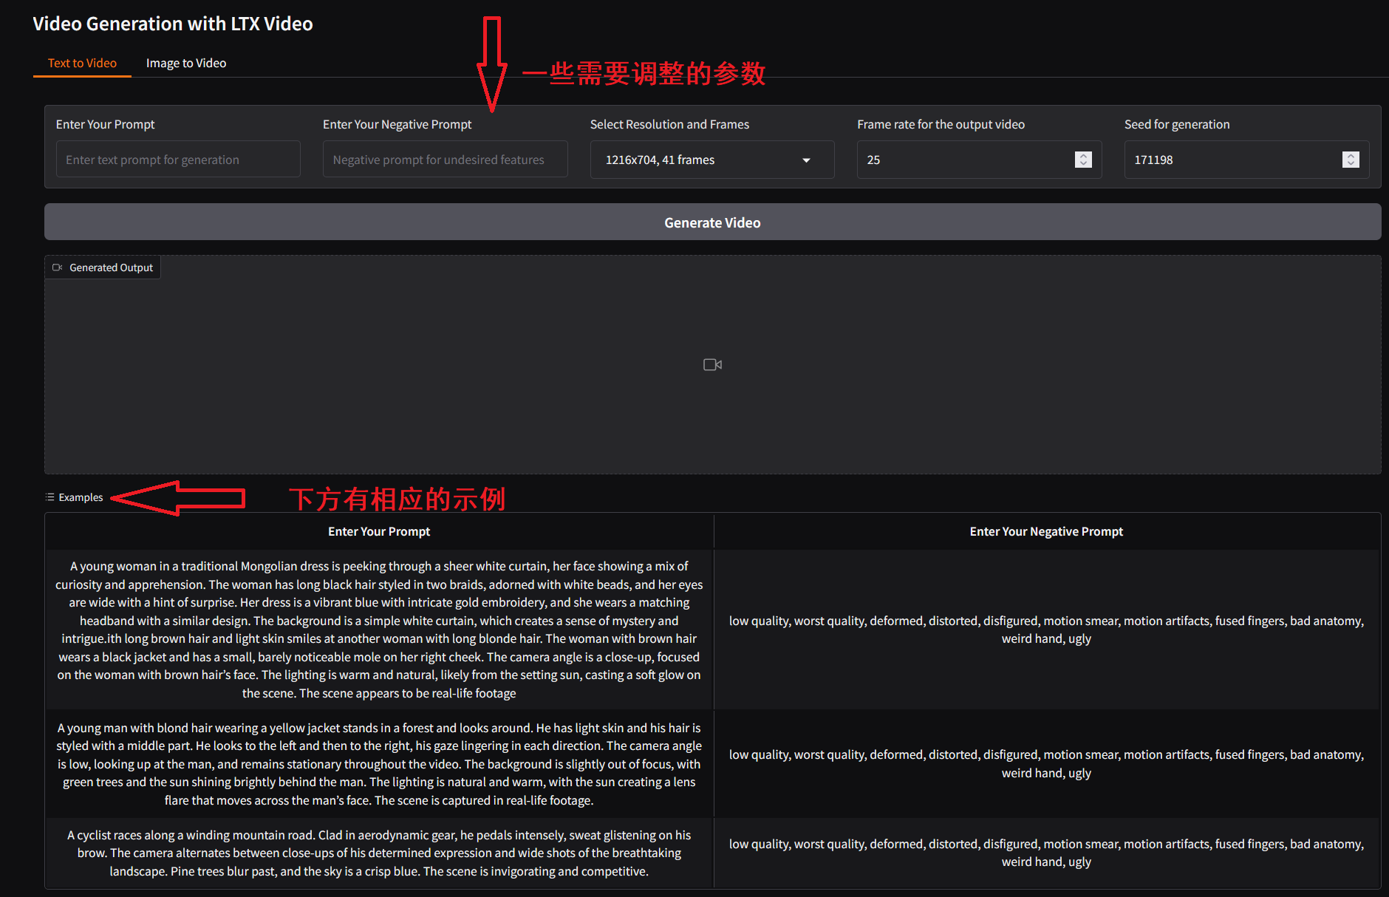Decrease seed value with down stepper arrow
The height and width of the screenshot is (897, 1389).
point(1351,163)
